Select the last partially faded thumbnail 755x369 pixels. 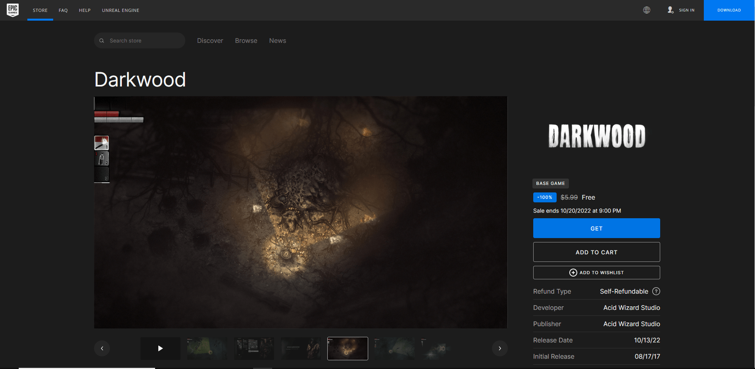click(x=436, y=348)
